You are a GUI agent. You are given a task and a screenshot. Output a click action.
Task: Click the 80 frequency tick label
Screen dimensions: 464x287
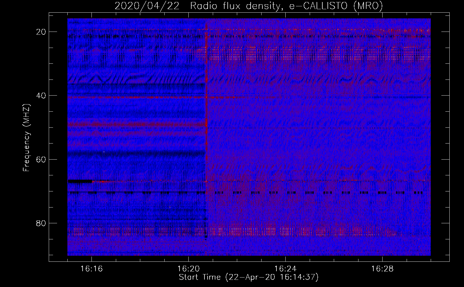(41, 223)
